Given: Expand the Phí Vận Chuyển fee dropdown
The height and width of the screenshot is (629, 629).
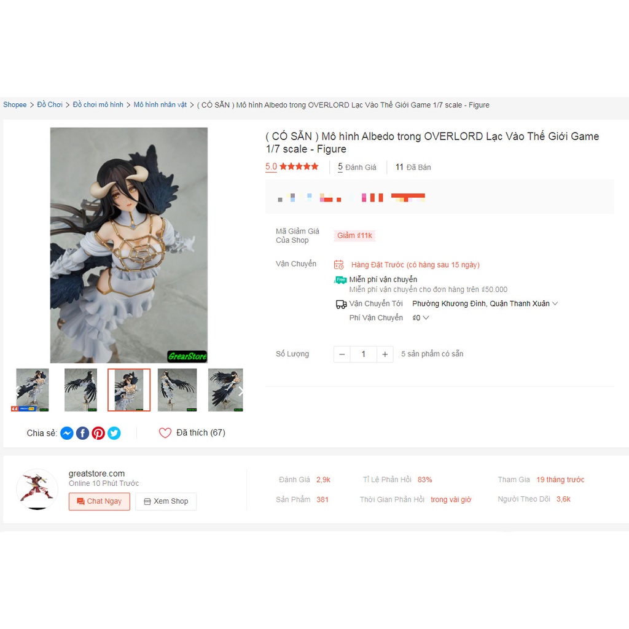Looking at the screenshot, I should point(421,318).
